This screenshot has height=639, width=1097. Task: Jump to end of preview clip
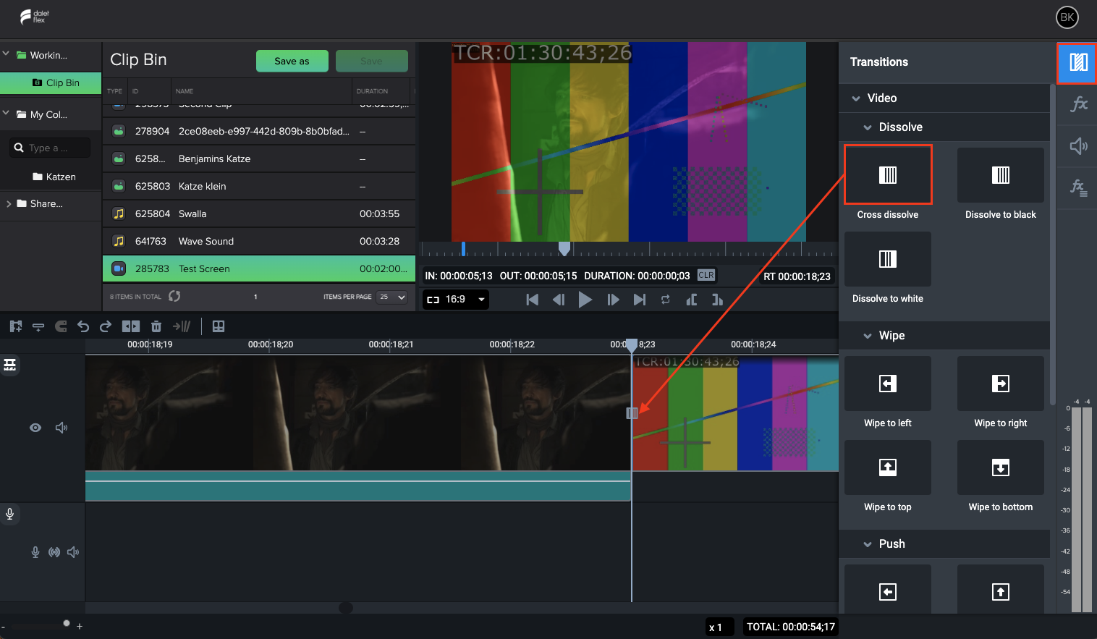click(640, 300)
